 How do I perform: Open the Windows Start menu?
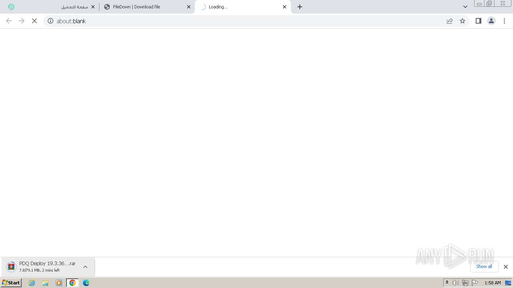pos(11,283)
